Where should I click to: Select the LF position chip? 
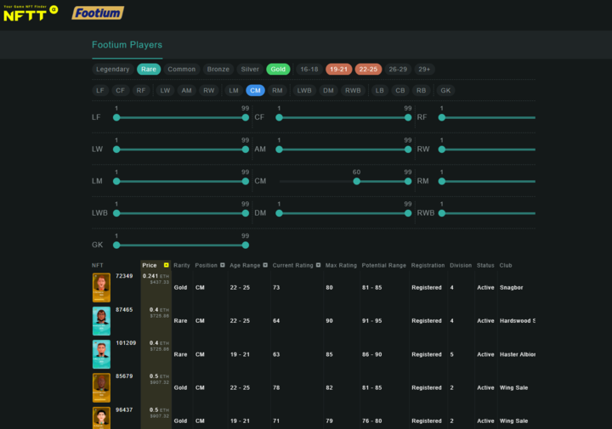tap(100, 91)
